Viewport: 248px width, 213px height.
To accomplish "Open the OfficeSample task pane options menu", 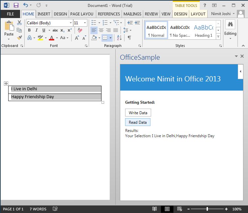I will click(x=236, y=56).
